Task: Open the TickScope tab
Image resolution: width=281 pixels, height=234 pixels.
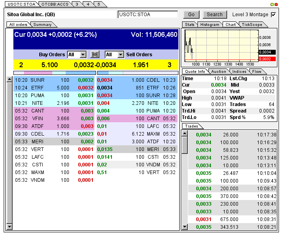Action: pyautogui.click(x=252, y=25)
